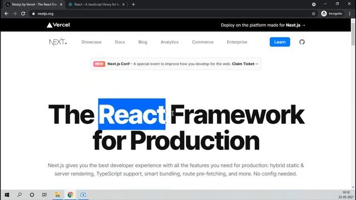Click the lock icon in address bar
356x200 pixels.
point(33,13)
